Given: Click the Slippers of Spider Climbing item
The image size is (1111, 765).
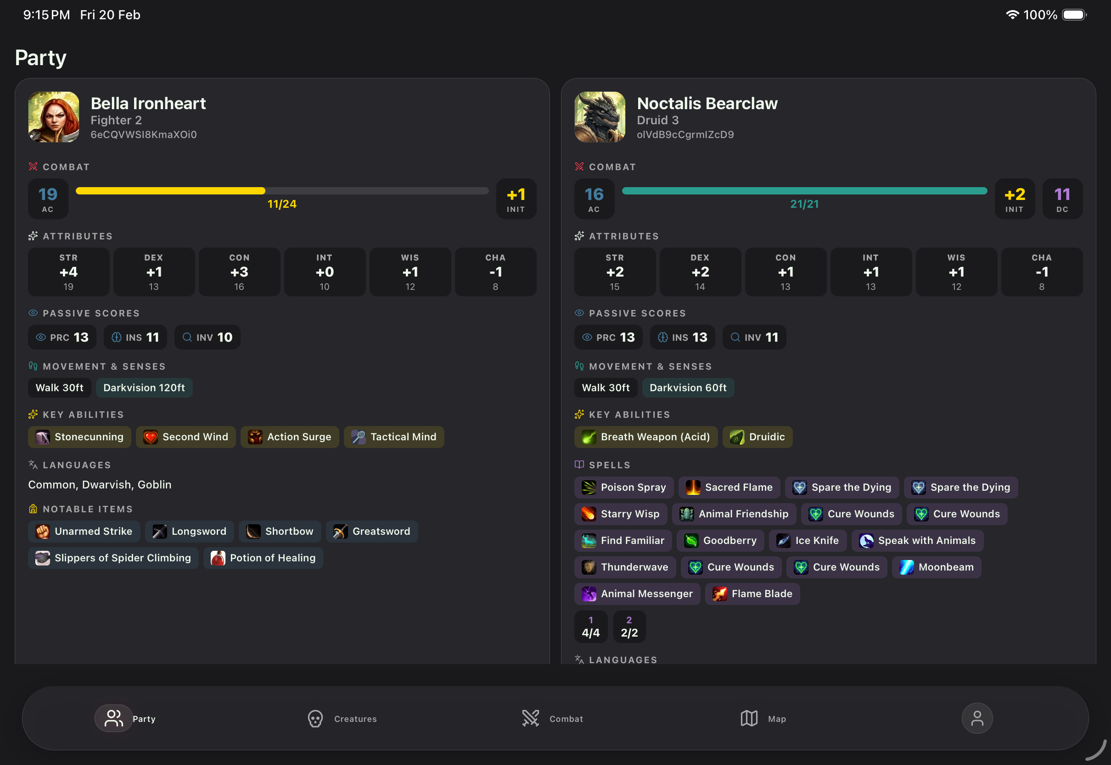Looking at the screenshot, I should [113, 558].
